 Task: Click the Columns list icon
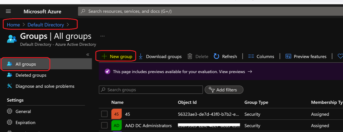click(251, 56)
